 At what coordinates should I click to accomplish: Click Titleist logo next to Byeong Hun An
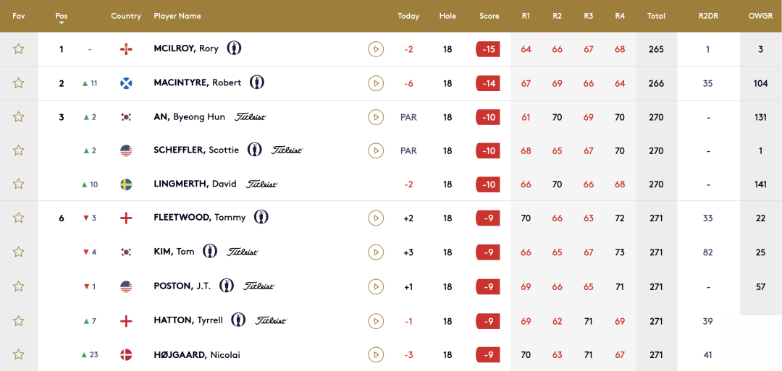250,117
